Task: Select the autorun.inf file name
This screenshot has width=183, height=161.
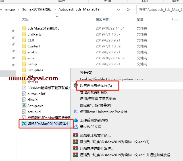Action: [x=36, y=94]
